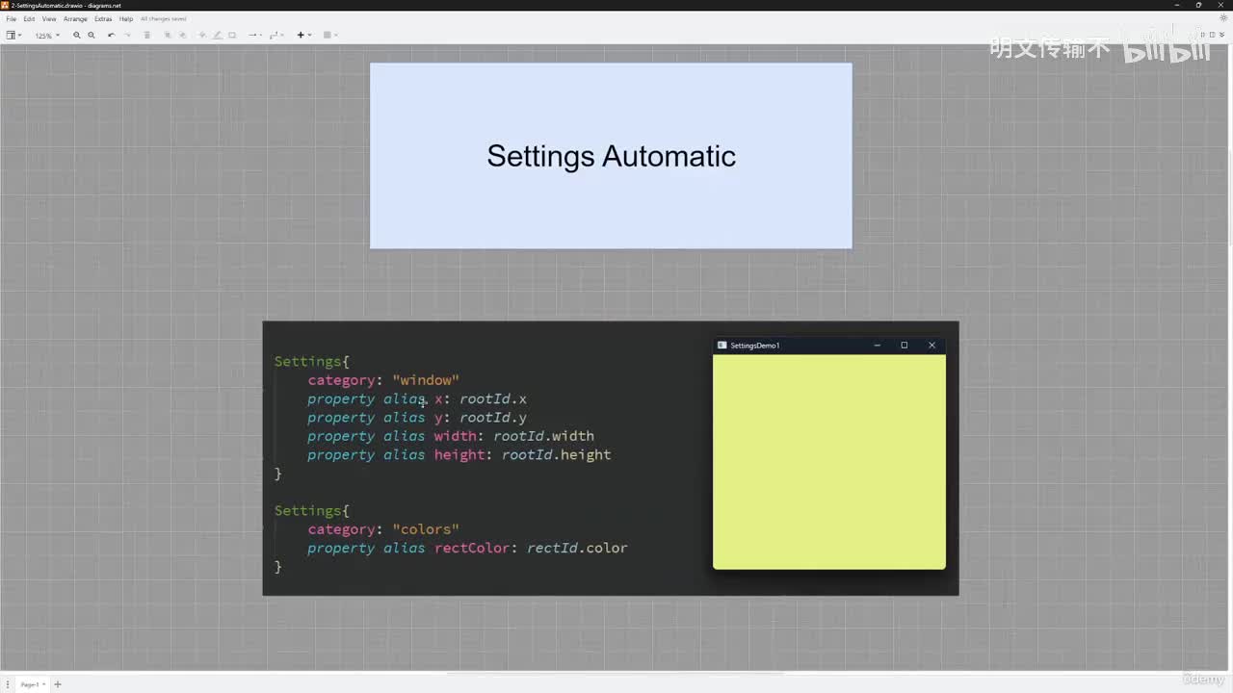
Task: Open the Arrange menu
Action: pyautogui.click(x=75, y=19)
